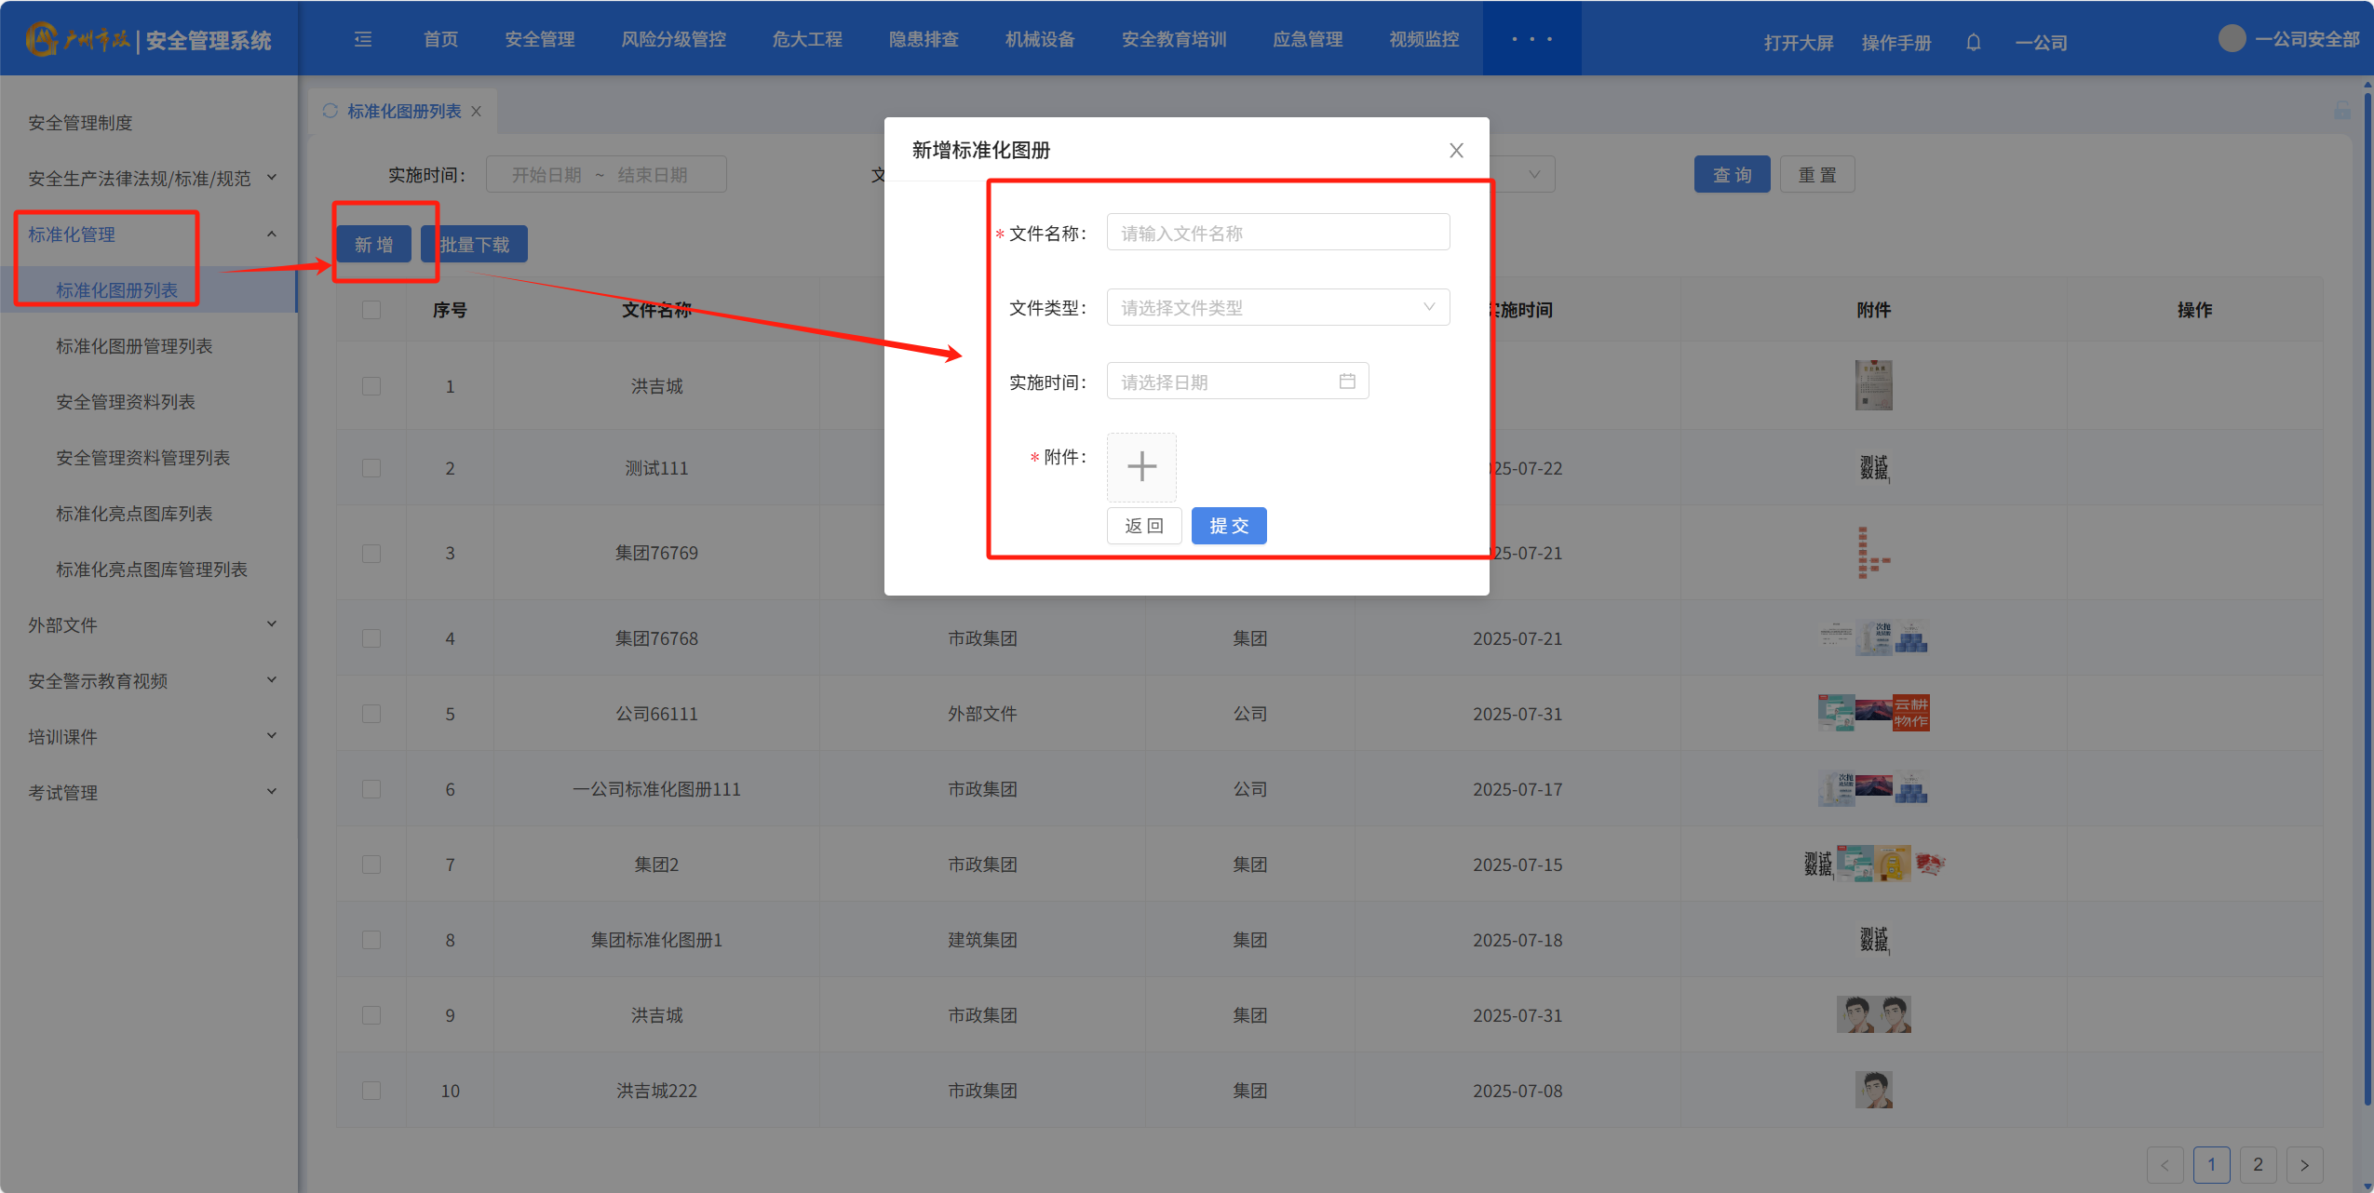Open the three-dots overflow menu in navbar

coord(1531,39)
